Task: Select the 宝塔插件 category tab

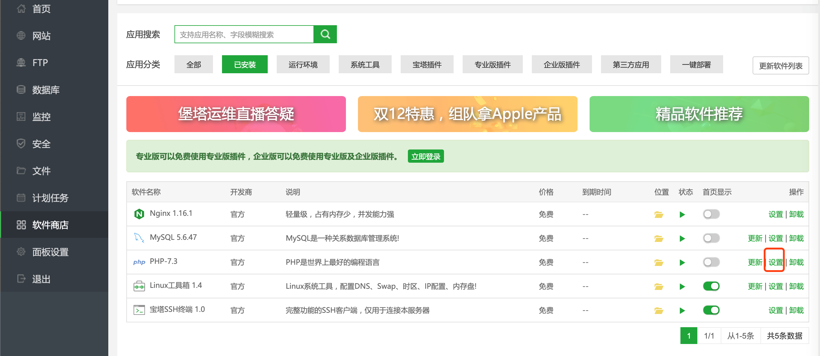Action: pos(427,65)
